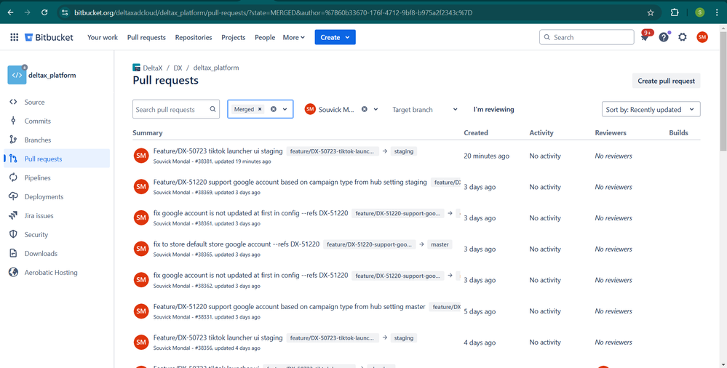The height and width of the screenshot is (368, 727).
Task: Click the '20 minutes ago' created value
Action: [x=486, y=156]
